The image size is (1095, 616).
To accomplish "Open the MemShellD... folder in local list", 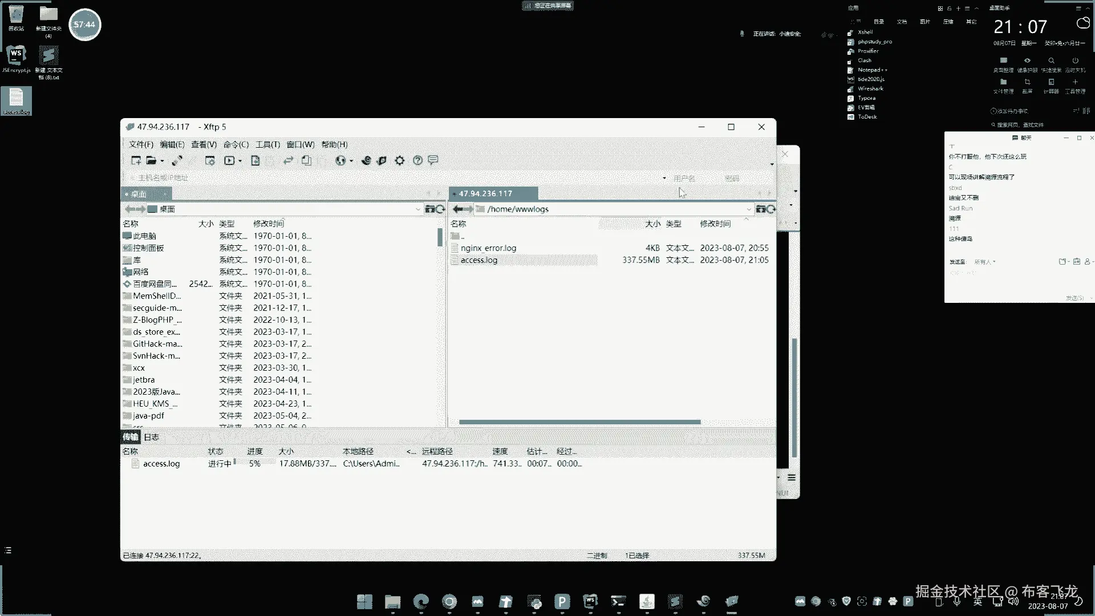I will click(156, 296).
